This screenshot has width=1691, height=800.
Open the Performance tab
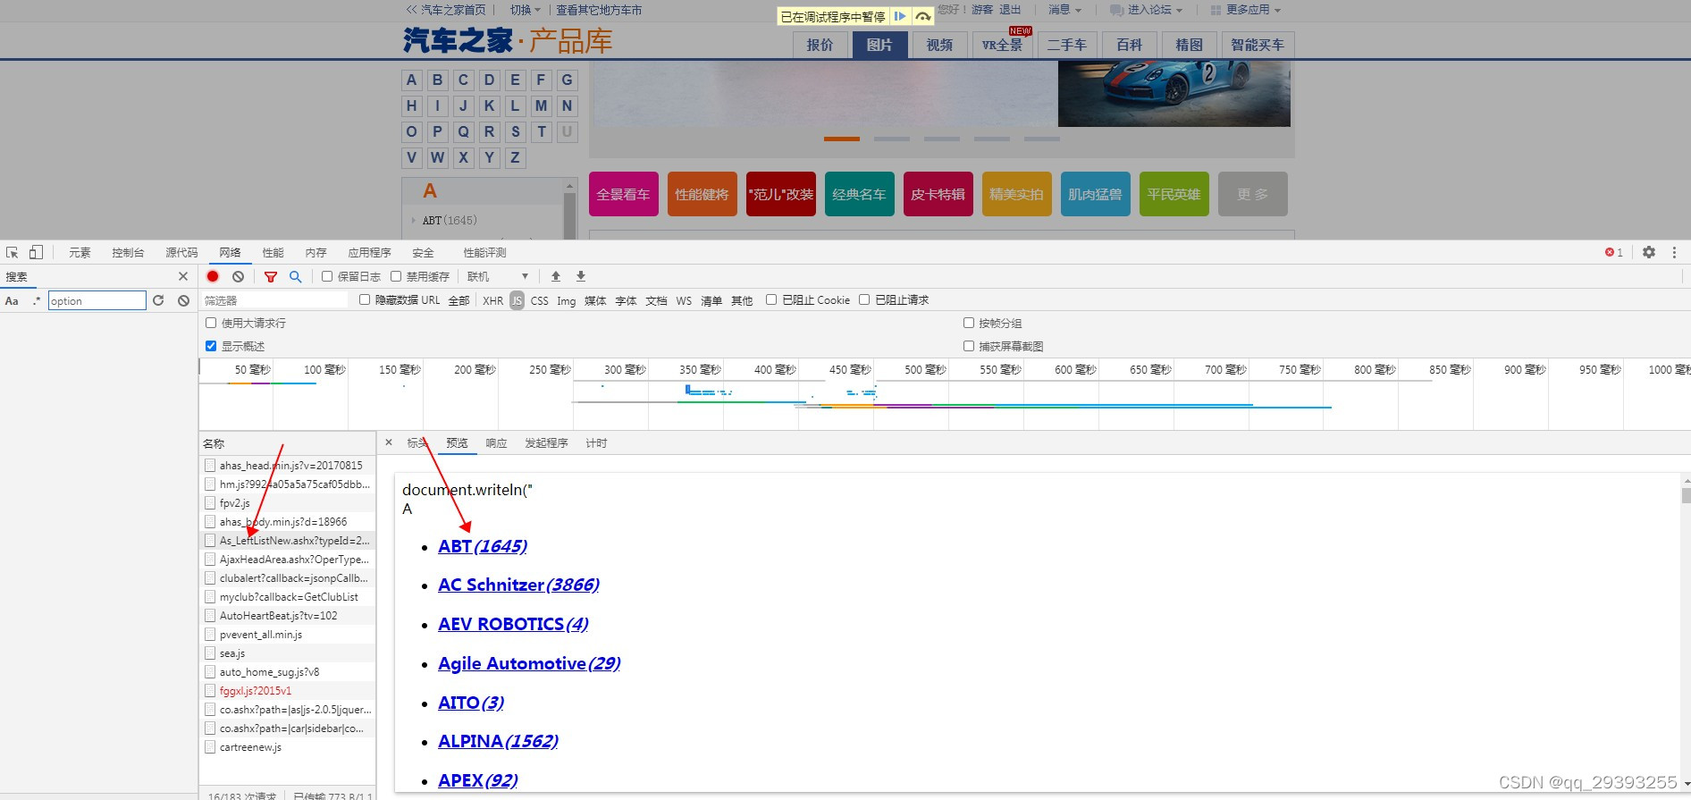coord(273,253)
